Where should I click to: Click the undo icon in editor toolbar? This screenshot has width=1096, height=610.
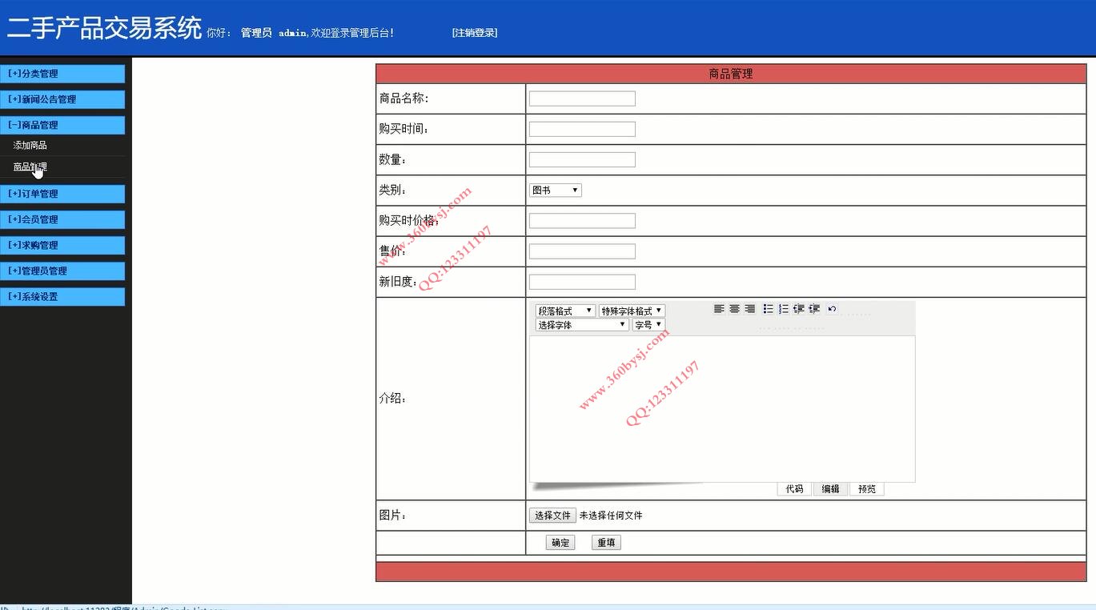click(832, 309)
